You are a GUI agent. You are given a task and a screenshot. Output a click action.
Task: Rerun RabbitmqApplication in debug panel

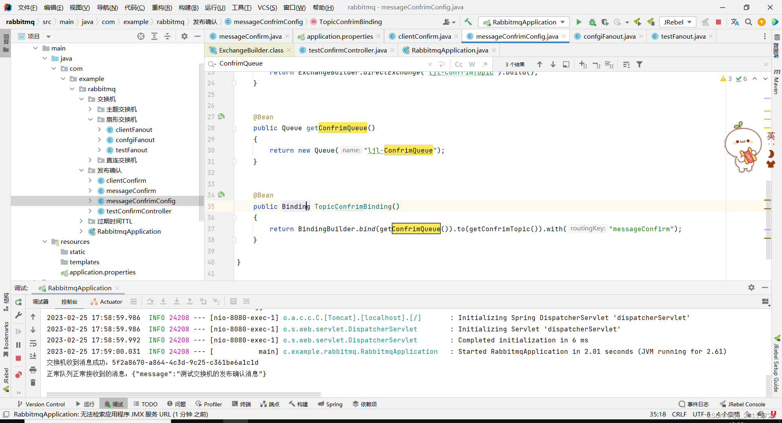(19, 302)
